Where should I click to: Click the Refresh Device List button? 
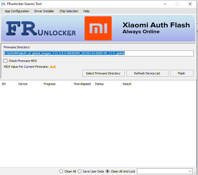pyautogui.click(x=147, y=73)
